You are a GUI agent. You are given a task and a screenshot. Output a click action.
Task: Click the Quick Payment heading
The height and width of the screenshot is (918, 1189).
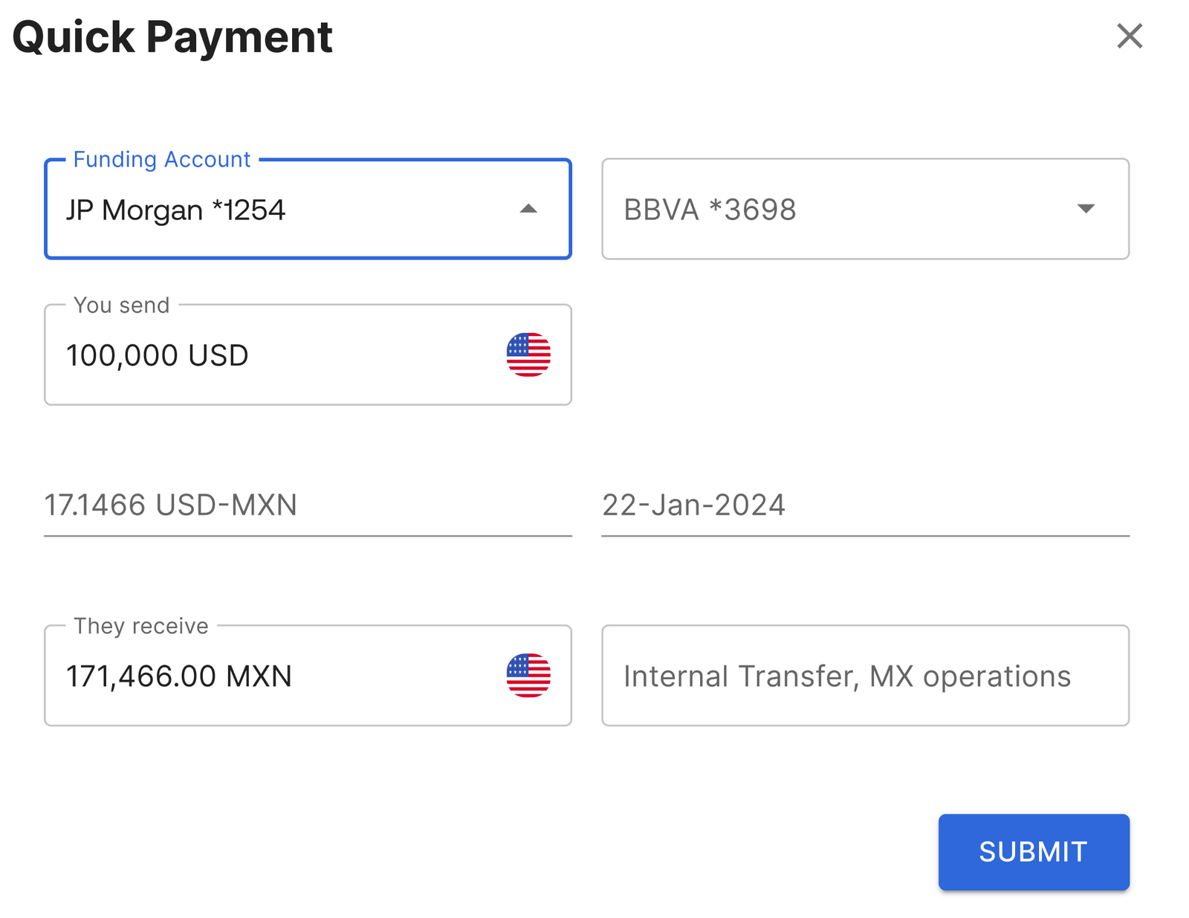click(172, 37)
